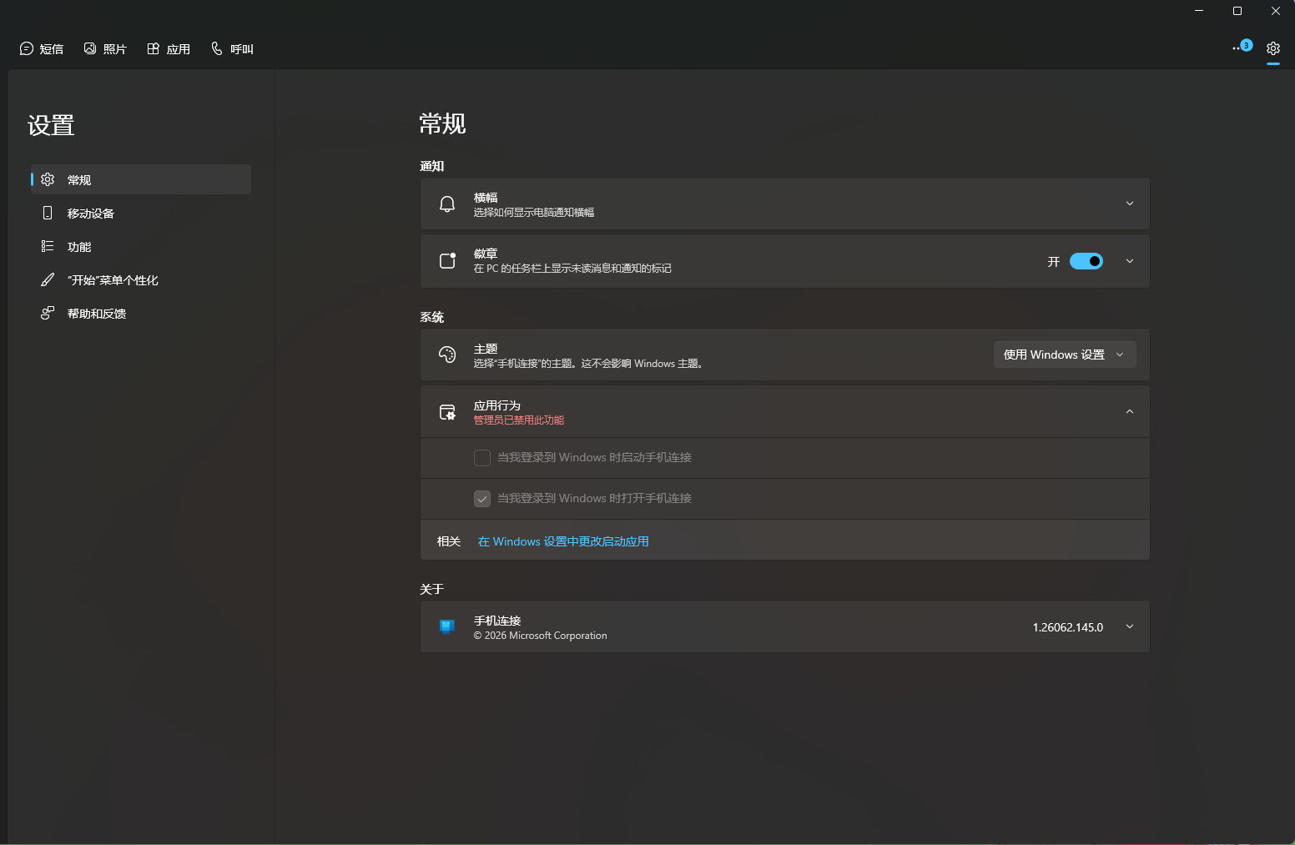Click the notifications icon with badge 3

(1242, 48)
